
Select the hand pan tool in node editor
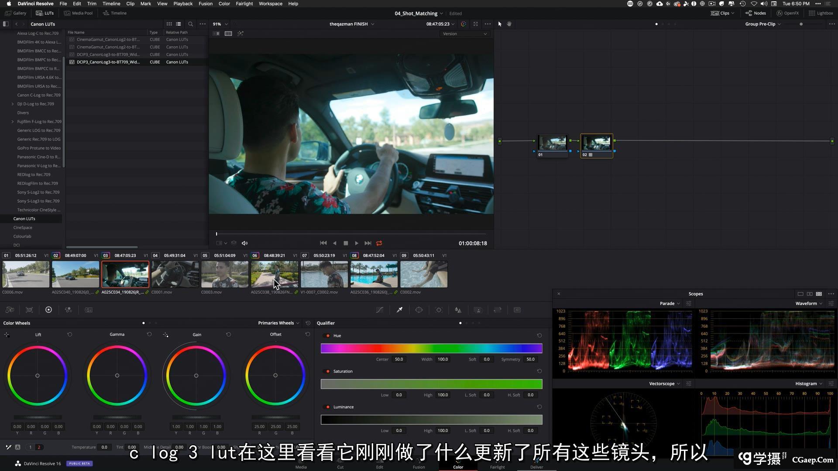509,24
